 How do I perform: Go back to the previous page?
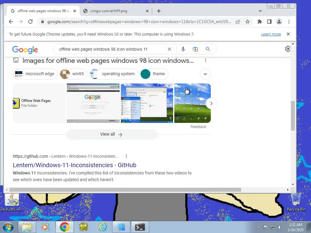point(11,22)
